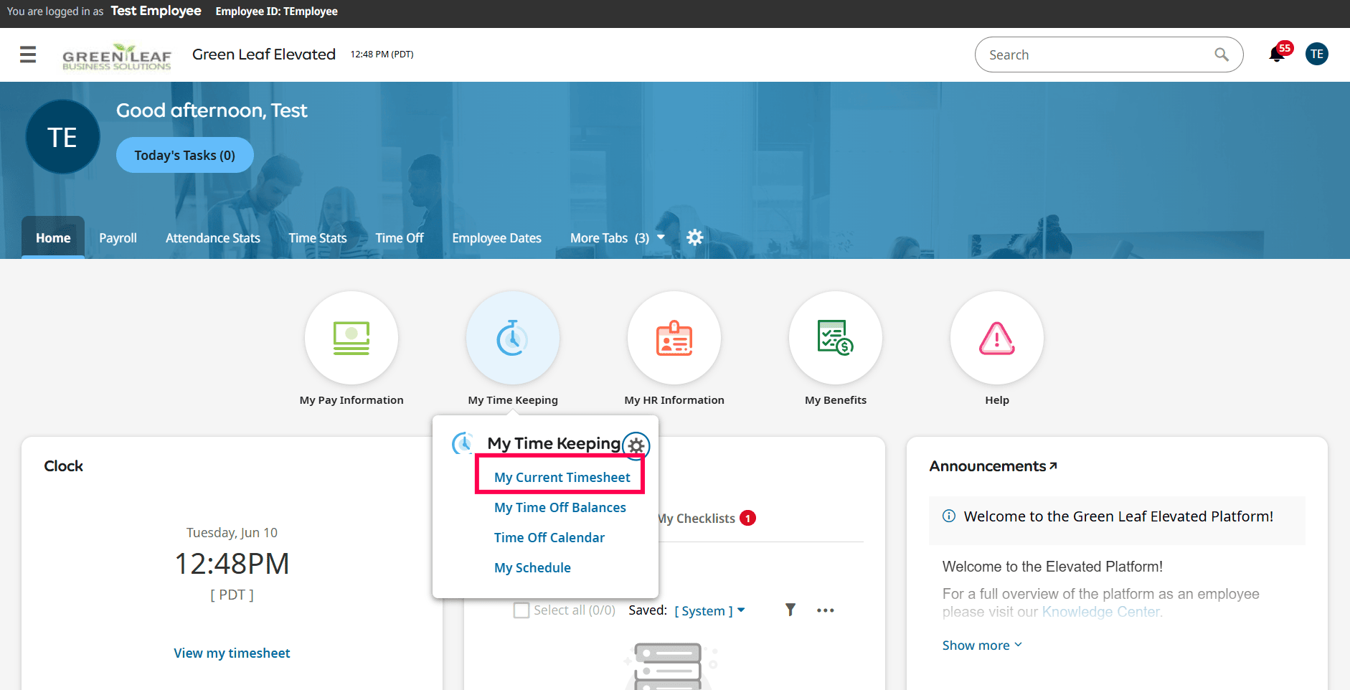Click the clock icon in My Time Keeping popup
The width and height of the screenshot is (1350, 690).
pyautogui.click(x=463, y=443)
